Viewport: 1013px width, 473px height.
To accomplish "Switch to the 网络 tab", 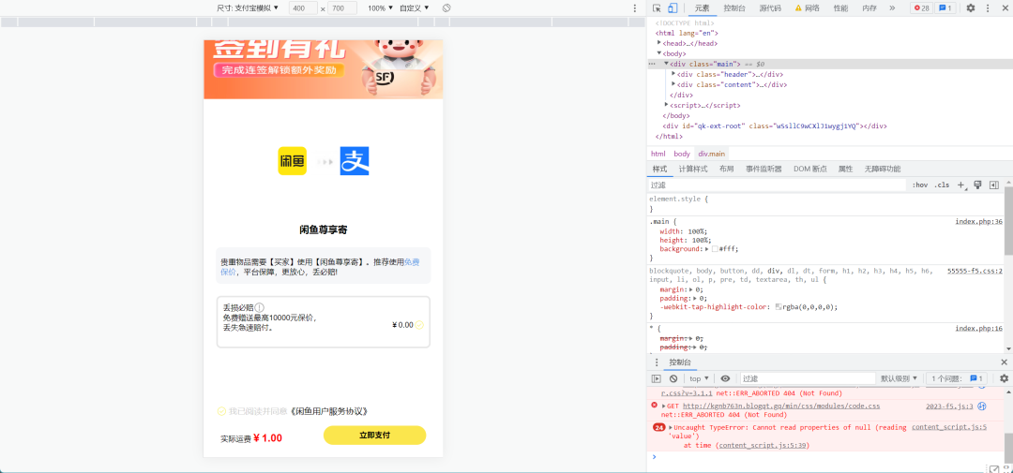I will [807, 8].
